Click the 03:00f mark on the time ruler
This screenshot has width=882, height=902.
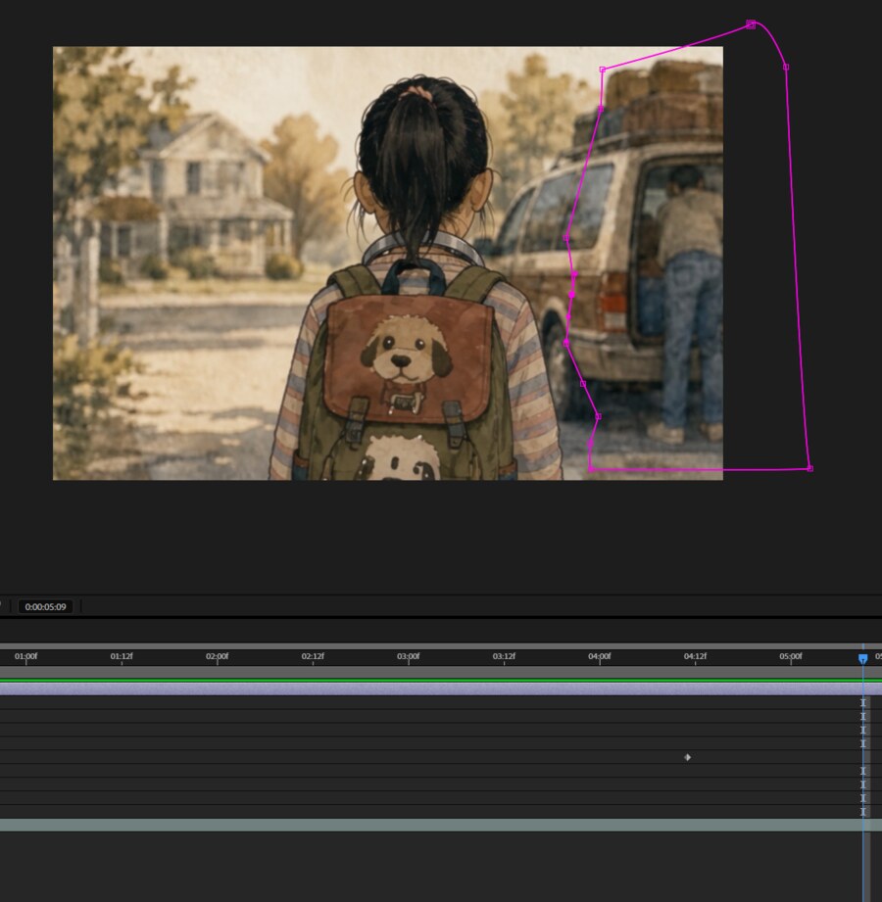(409, 656)
